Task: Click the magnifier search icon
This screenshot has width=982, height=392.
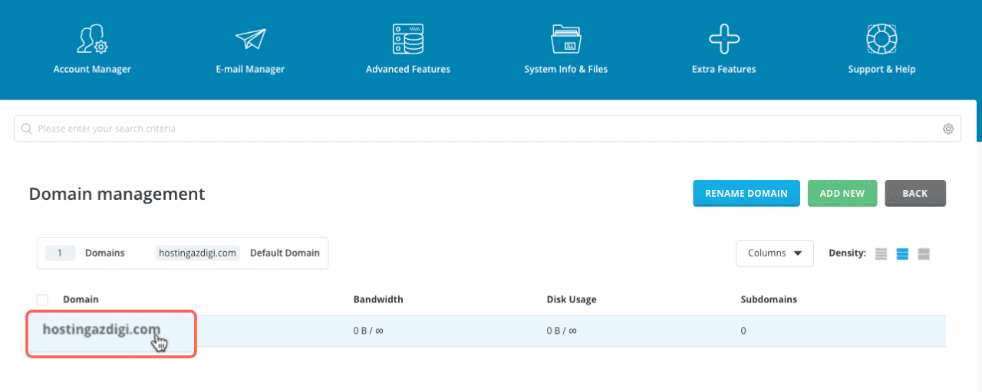Action: (27, 129)
